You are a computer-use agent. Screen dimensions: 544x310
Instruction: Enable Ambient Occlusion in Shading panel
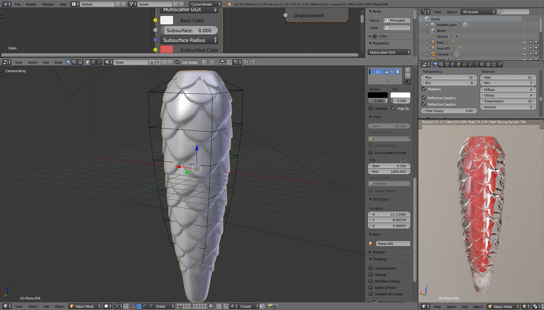[371, 294]
